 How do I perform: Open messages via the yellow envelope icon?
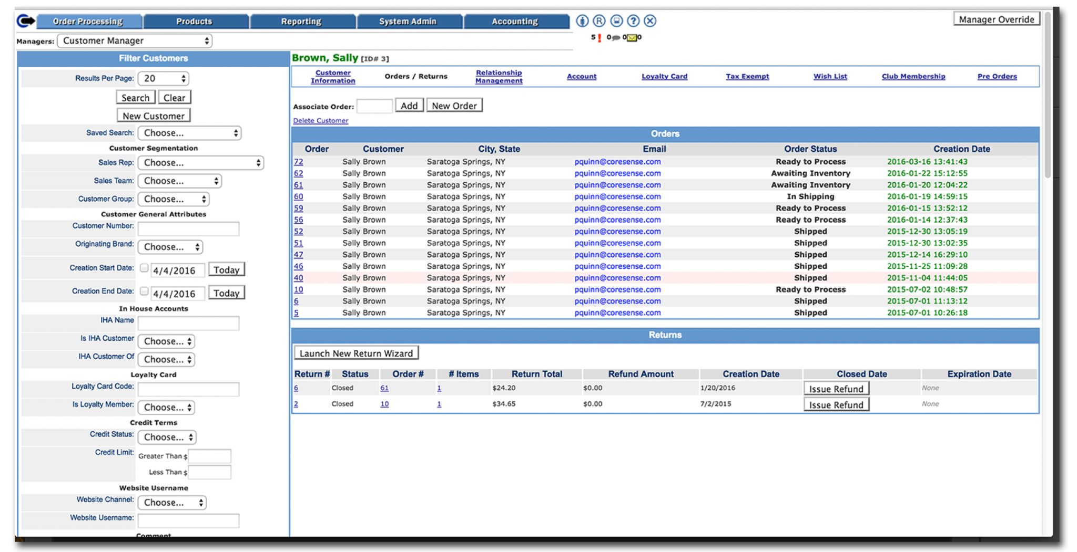(631, 37)
